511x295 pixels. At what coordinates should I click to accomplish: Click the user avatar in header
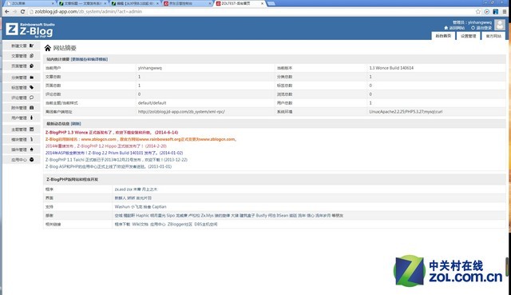pos(500,25)
